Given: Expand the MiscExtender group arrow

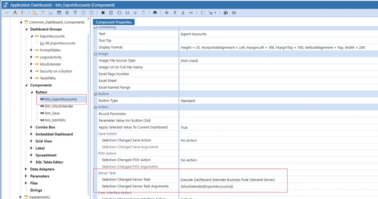Looking at the screenshot, I should [31, 64].
